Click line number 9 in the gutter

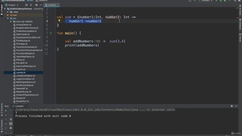(x=47, y=41)
